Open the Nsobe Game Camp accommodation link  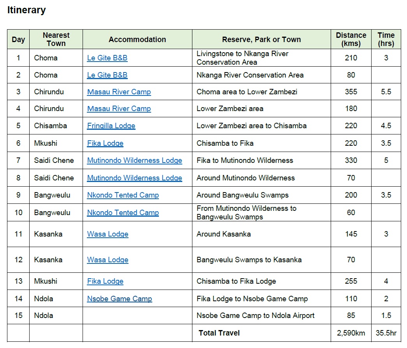pos(119,299)
